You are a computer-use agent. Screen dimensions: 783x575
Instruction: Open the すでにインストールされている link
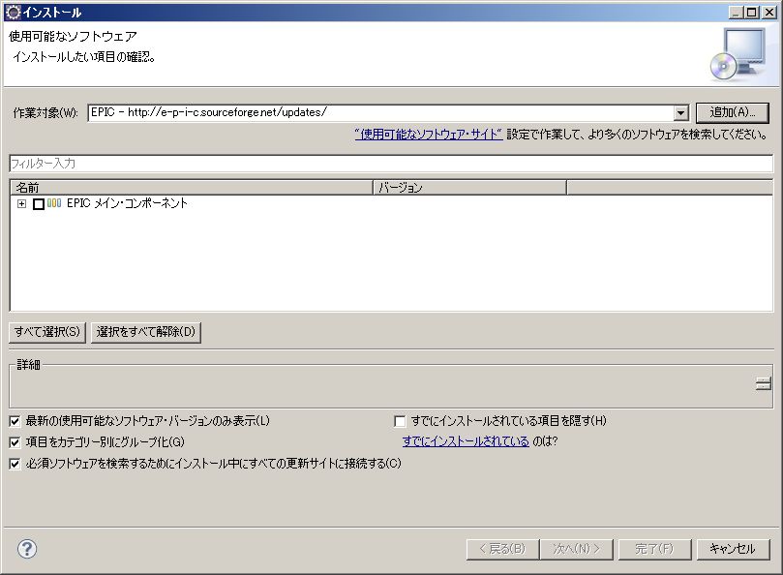[466, 441]
